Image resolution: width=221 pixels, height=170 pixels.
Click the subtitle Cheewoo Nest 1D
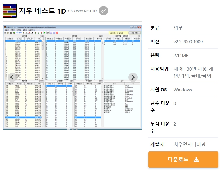click(82, 11)
